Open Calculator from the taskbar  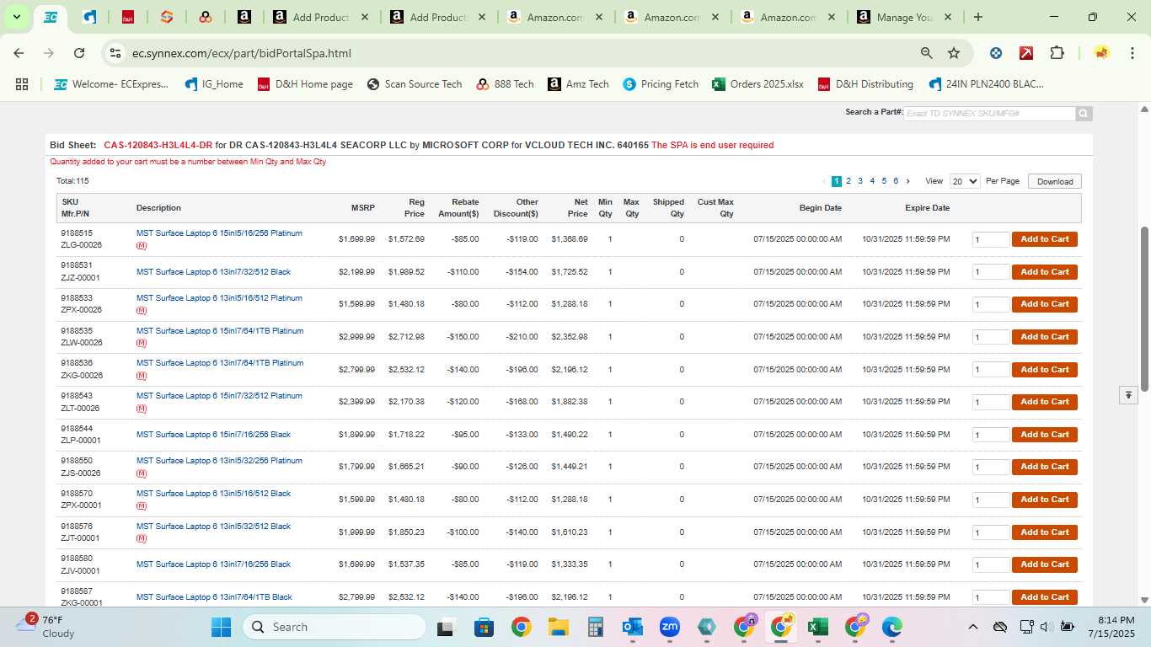(595, 627)
